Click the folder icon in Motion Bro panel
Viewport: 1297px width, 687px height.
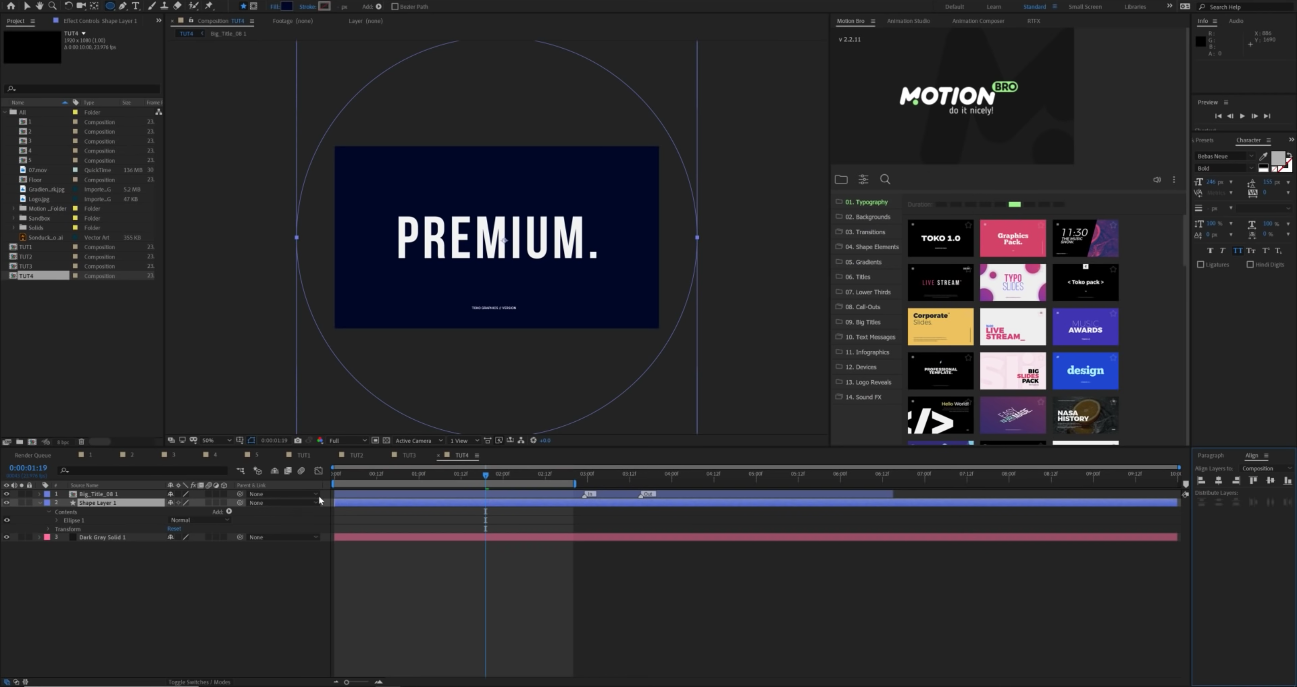coord(842,179)
